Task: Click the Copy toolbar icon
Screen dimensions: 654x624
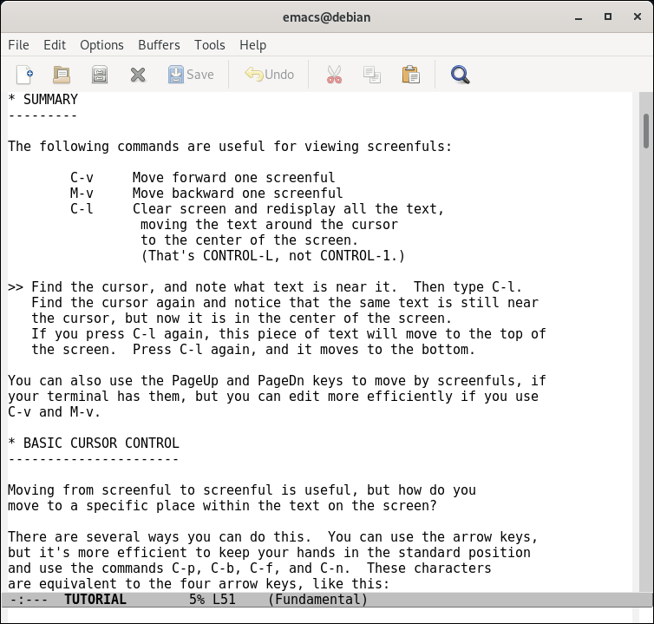Action: 372,75
